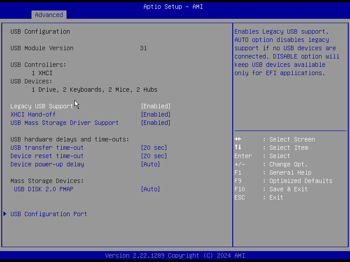
Task: Change XHCI Hand-off Enabled value
Action: (156, 114)
